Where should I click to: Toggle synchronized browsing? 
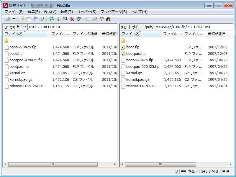(x=101, y=19)
